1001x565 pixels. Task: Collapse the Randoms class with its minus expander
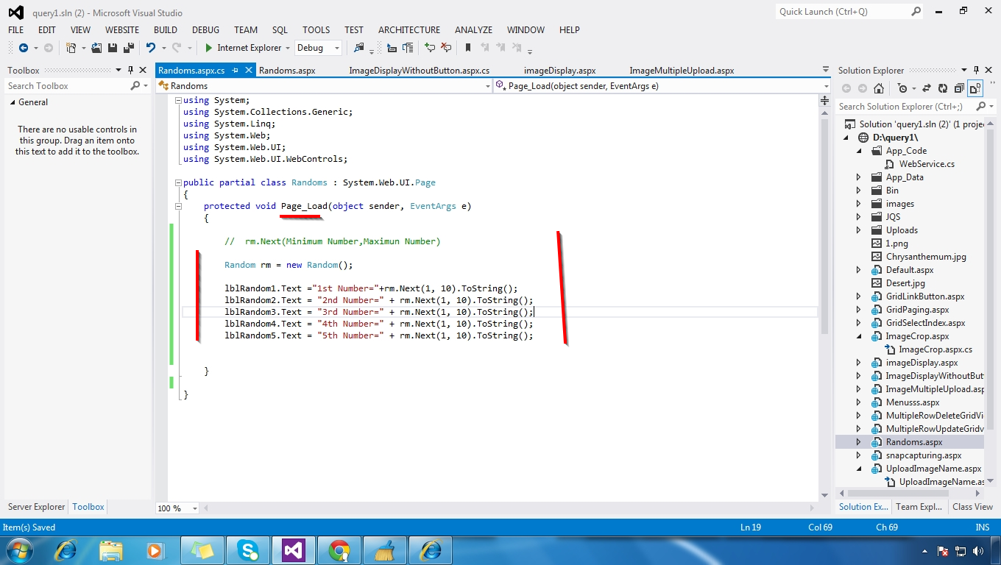click(178, 182)
